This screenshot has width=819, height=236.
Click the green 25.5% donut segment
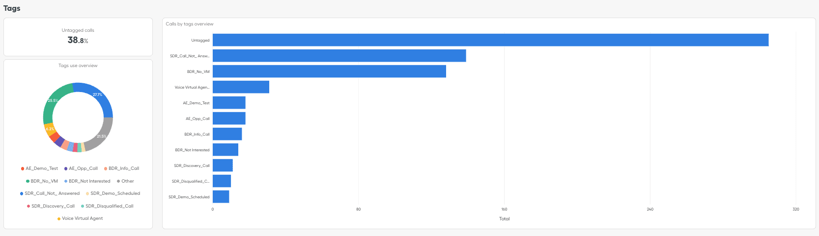pos(53,100)
